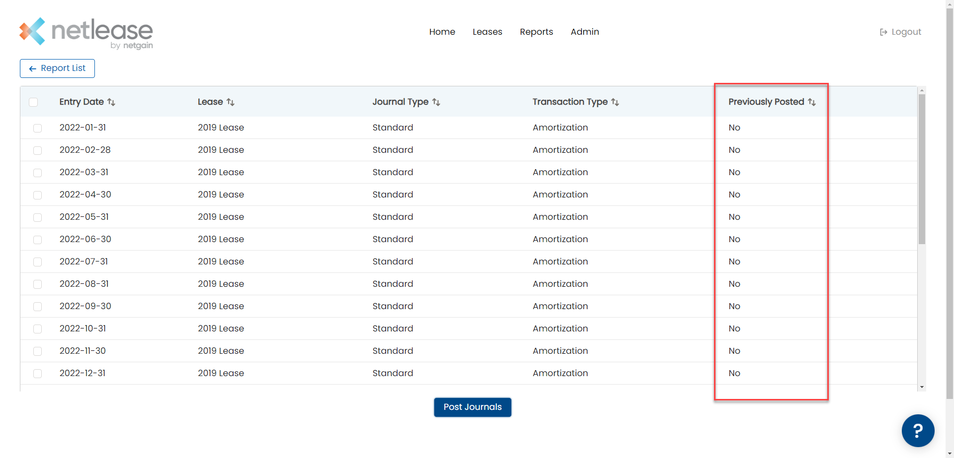Click Standard in the 2022-10-31 row

click(393, 328)
